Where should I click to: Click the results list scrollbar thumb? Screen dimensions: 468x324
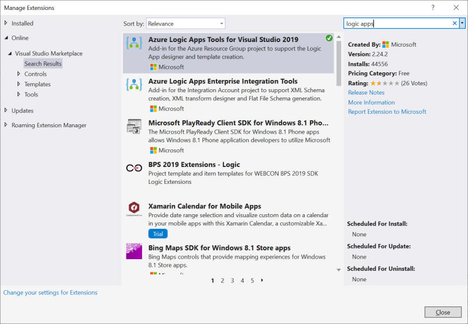coord(339,63)
